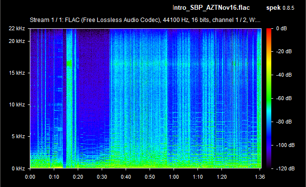Click the red top of the dB color scale
The width and height of the screenshot is (306, 187).
[x=269, y=31]
